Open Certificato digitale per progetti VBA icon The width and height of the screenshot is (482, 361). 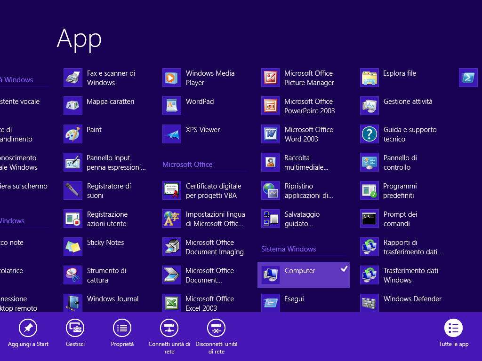pyautogui.click(x=172, y=191)
